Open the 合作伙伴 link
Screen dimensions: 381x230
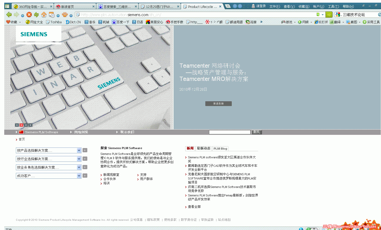pyautogui.click(x=110, y=179)
